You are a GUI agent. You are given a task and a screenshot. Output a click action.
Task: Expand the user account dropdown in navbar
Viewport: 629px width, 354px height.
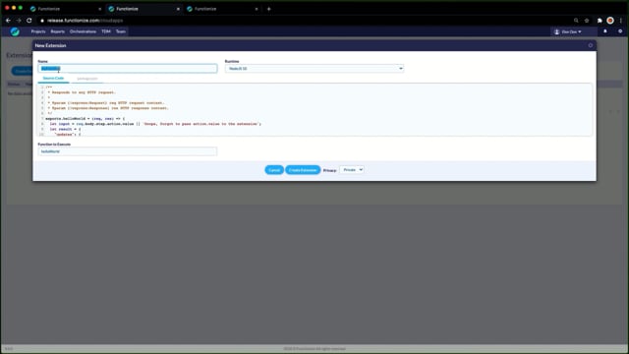pyautogui.click(x=568, y=31)
